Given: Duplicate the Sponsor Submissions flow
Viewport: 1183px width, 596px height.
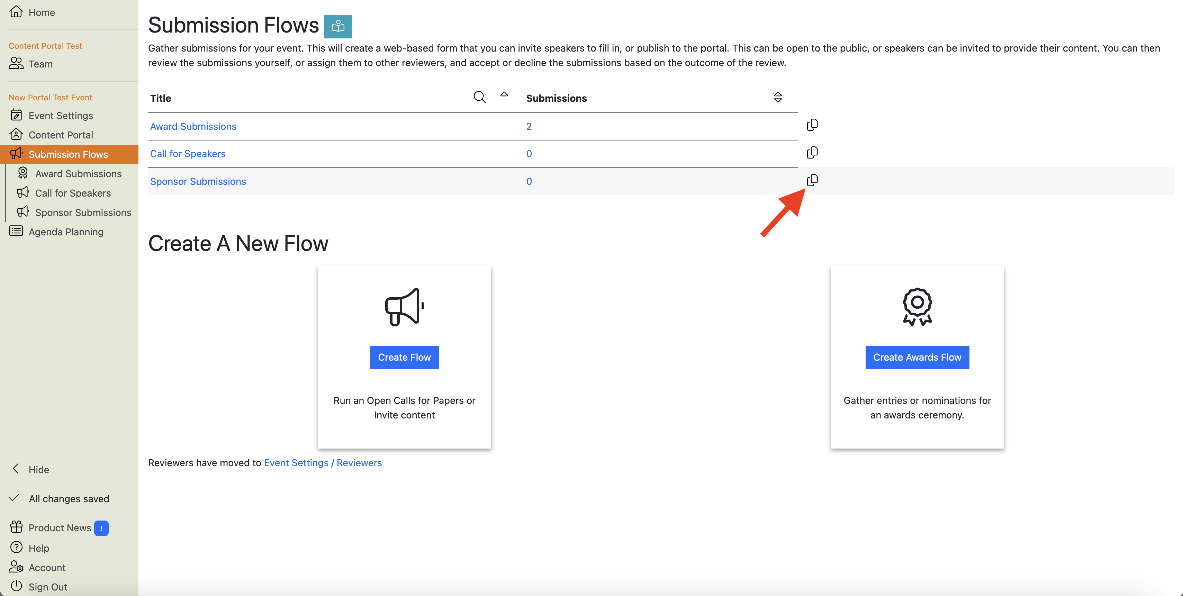Looking at the screenshot, I should (x=812, y=180).
